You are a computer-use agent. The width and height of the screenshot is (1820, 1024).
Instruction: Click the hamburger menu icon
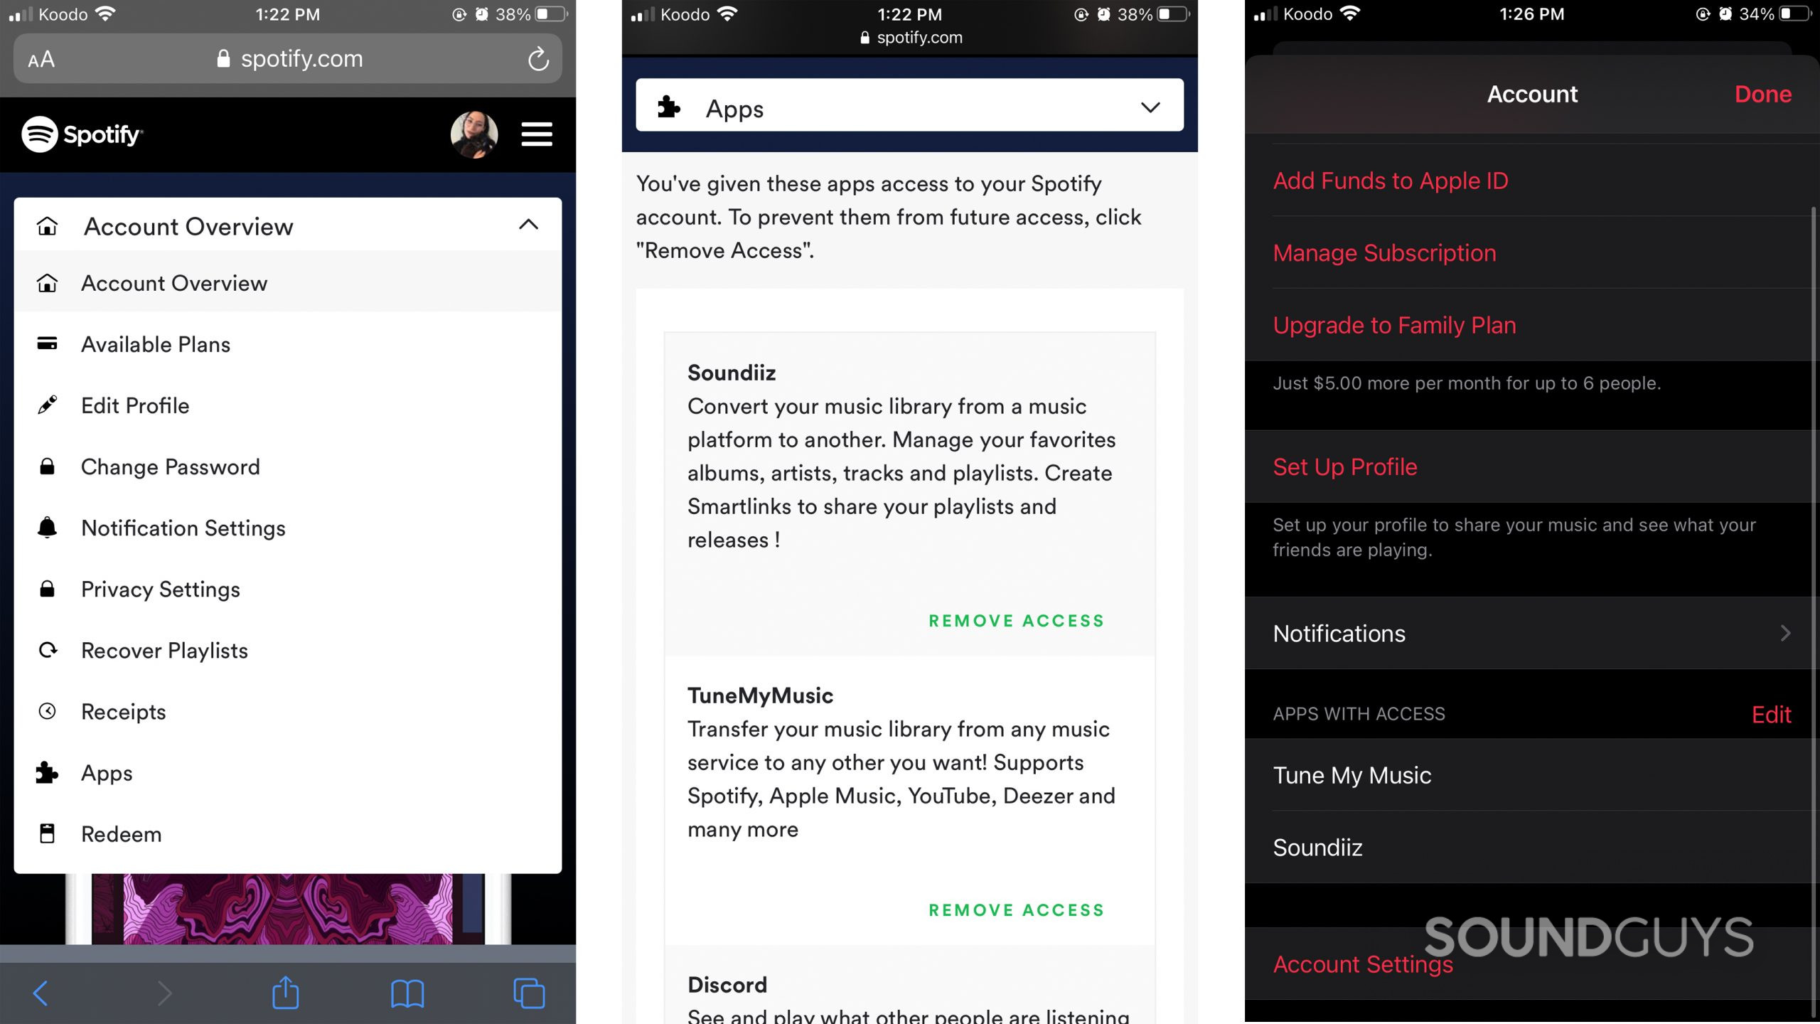point(535,134)
